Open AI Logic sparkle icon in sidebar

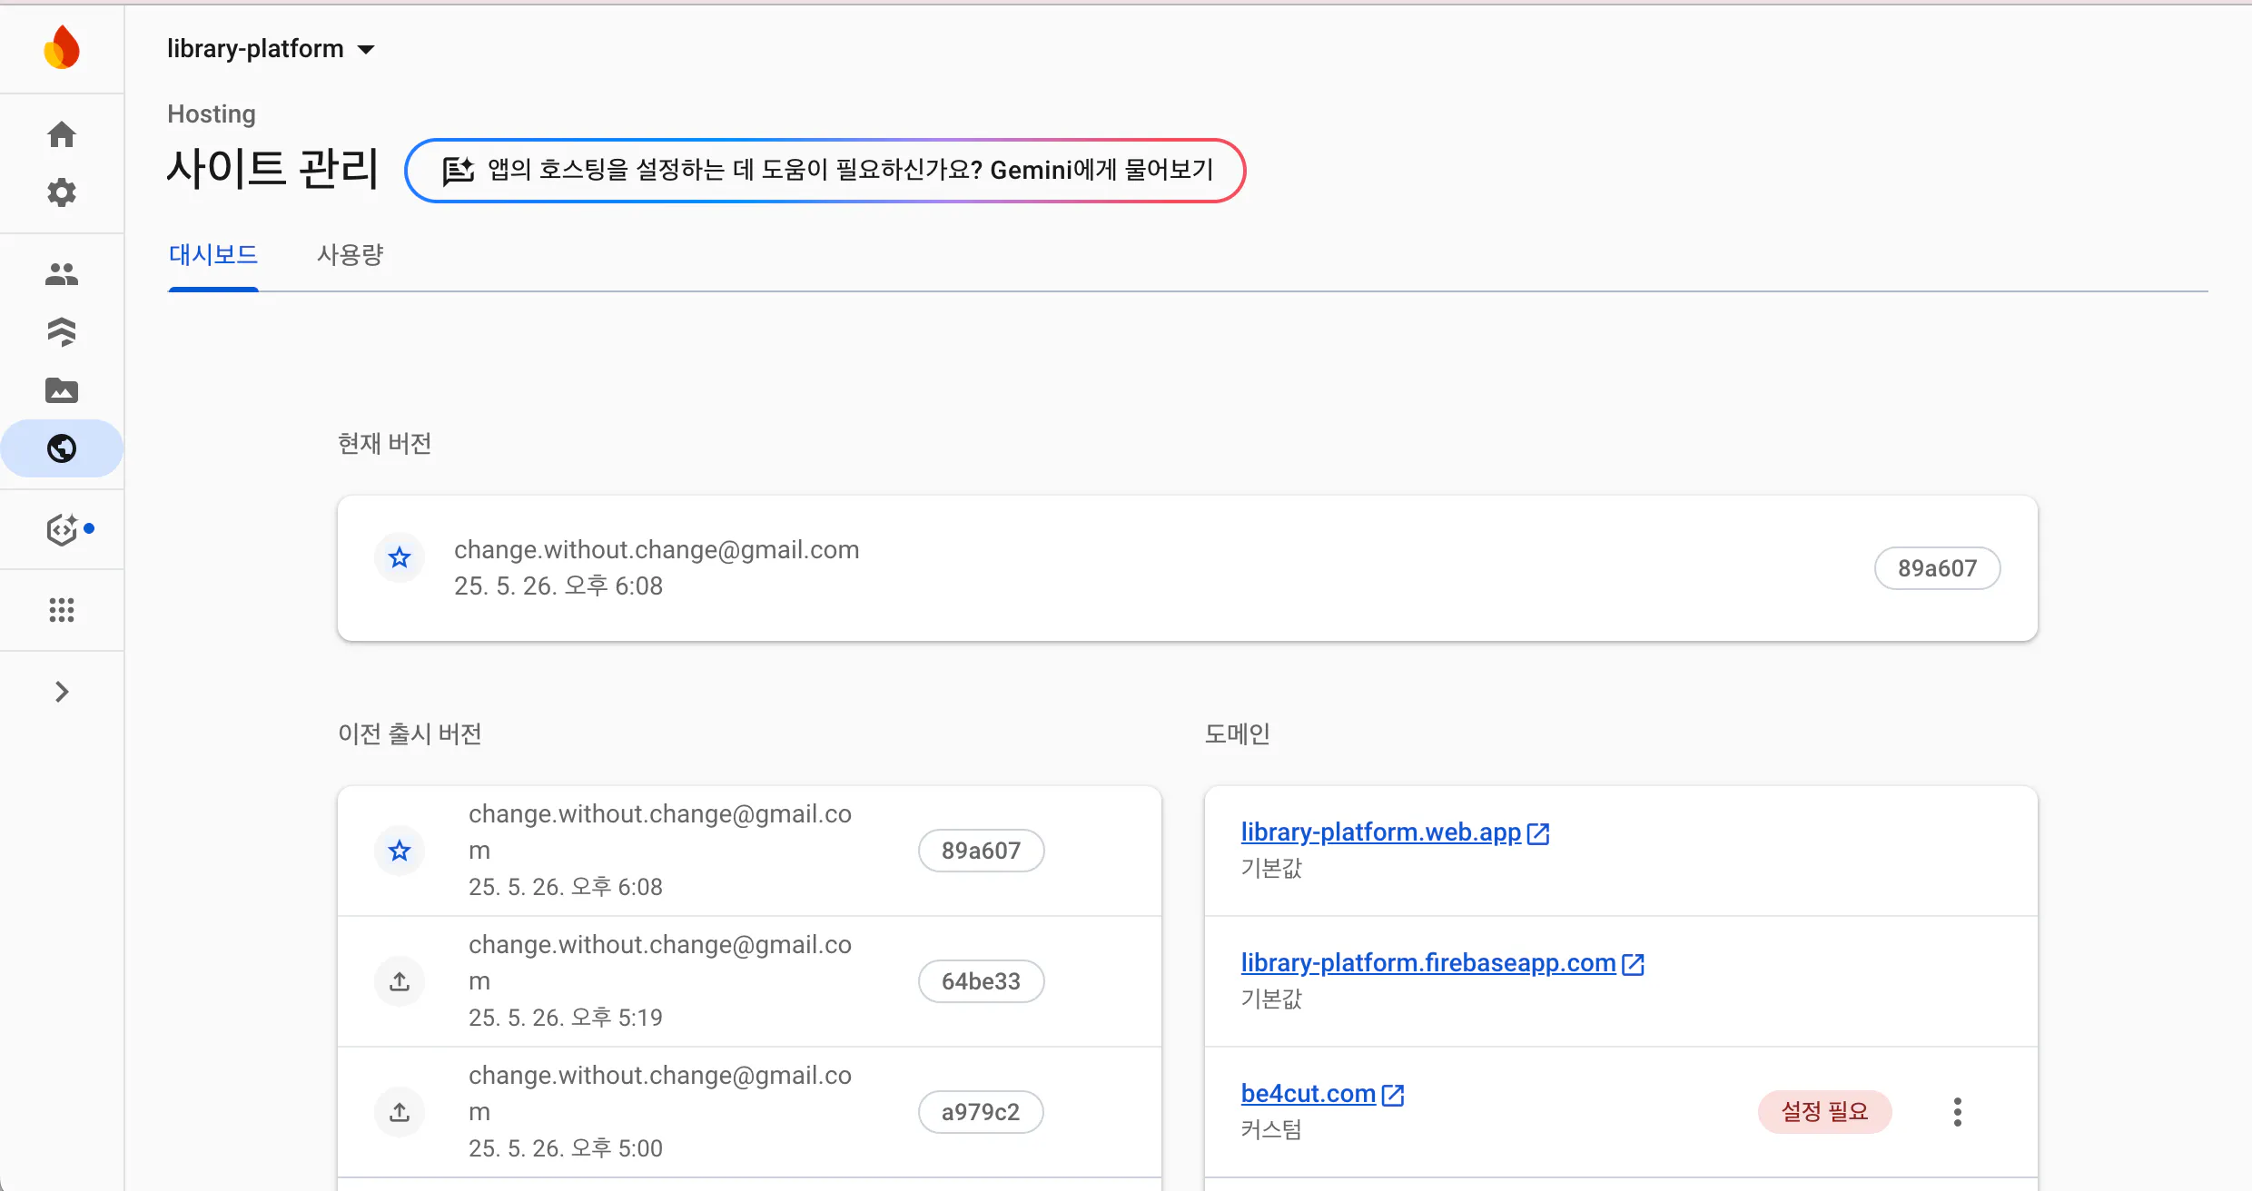tap(62, 529)
